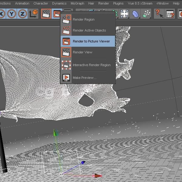Select Render View in the popup list
The height and width of the screenshot is (182, 182).
point(83,52)
